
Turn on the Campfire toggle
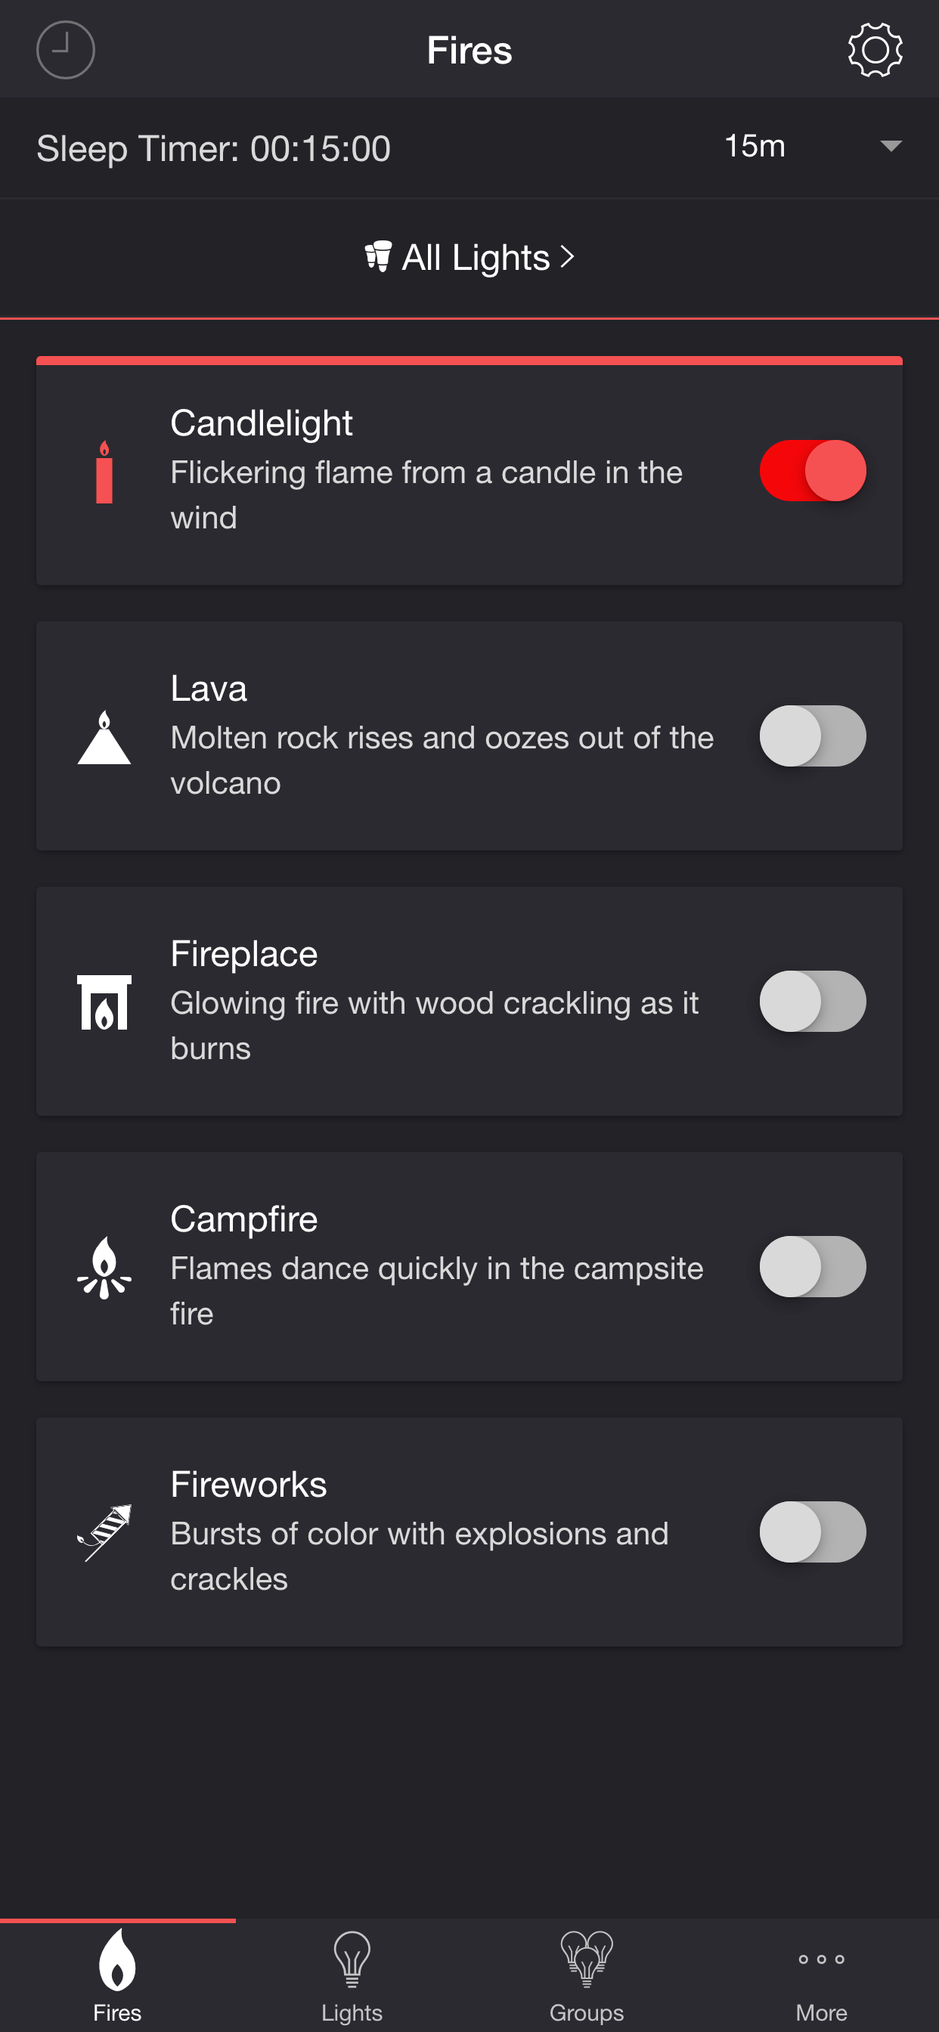click(x=812, y=1266)
